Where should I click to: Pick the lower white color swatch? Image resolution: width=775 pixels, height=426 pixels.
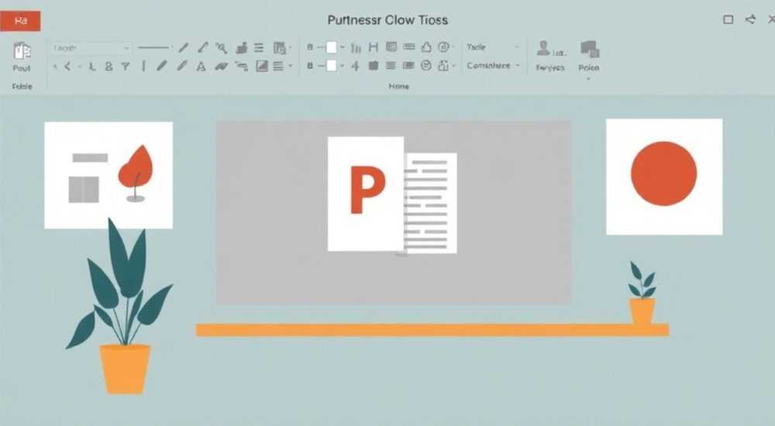pyautogui.click(x=331, y=65)
